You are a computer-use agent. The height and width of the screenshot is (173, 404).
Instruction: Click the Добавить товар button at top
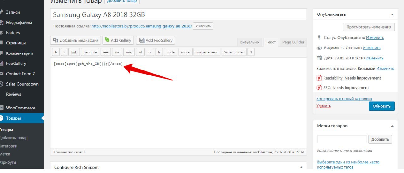122,2
